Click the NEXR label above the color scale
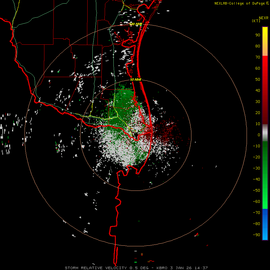Image resolution: width=270 pixels, height=270 pixels. coord(263,18)
